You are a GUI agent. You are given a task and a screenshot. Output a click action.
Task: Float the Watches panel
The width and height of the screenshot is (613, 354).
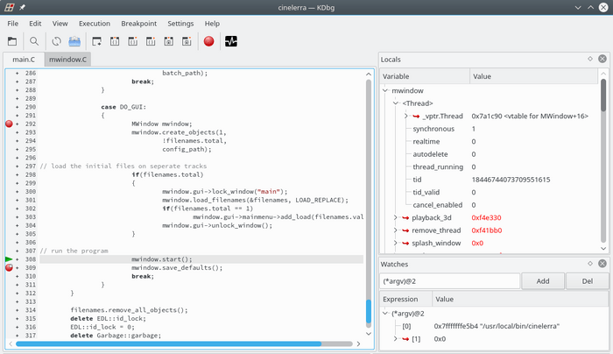tap(590, 264)
